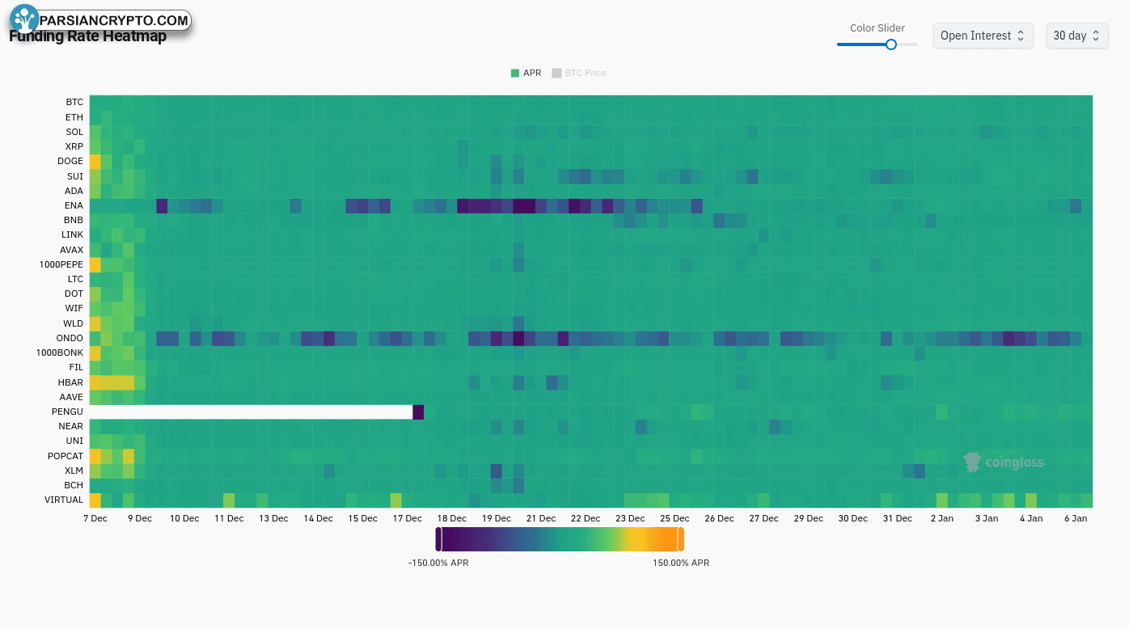Click the 1000BONK row label
This screenshot has height=629, width=1129.
61,352
